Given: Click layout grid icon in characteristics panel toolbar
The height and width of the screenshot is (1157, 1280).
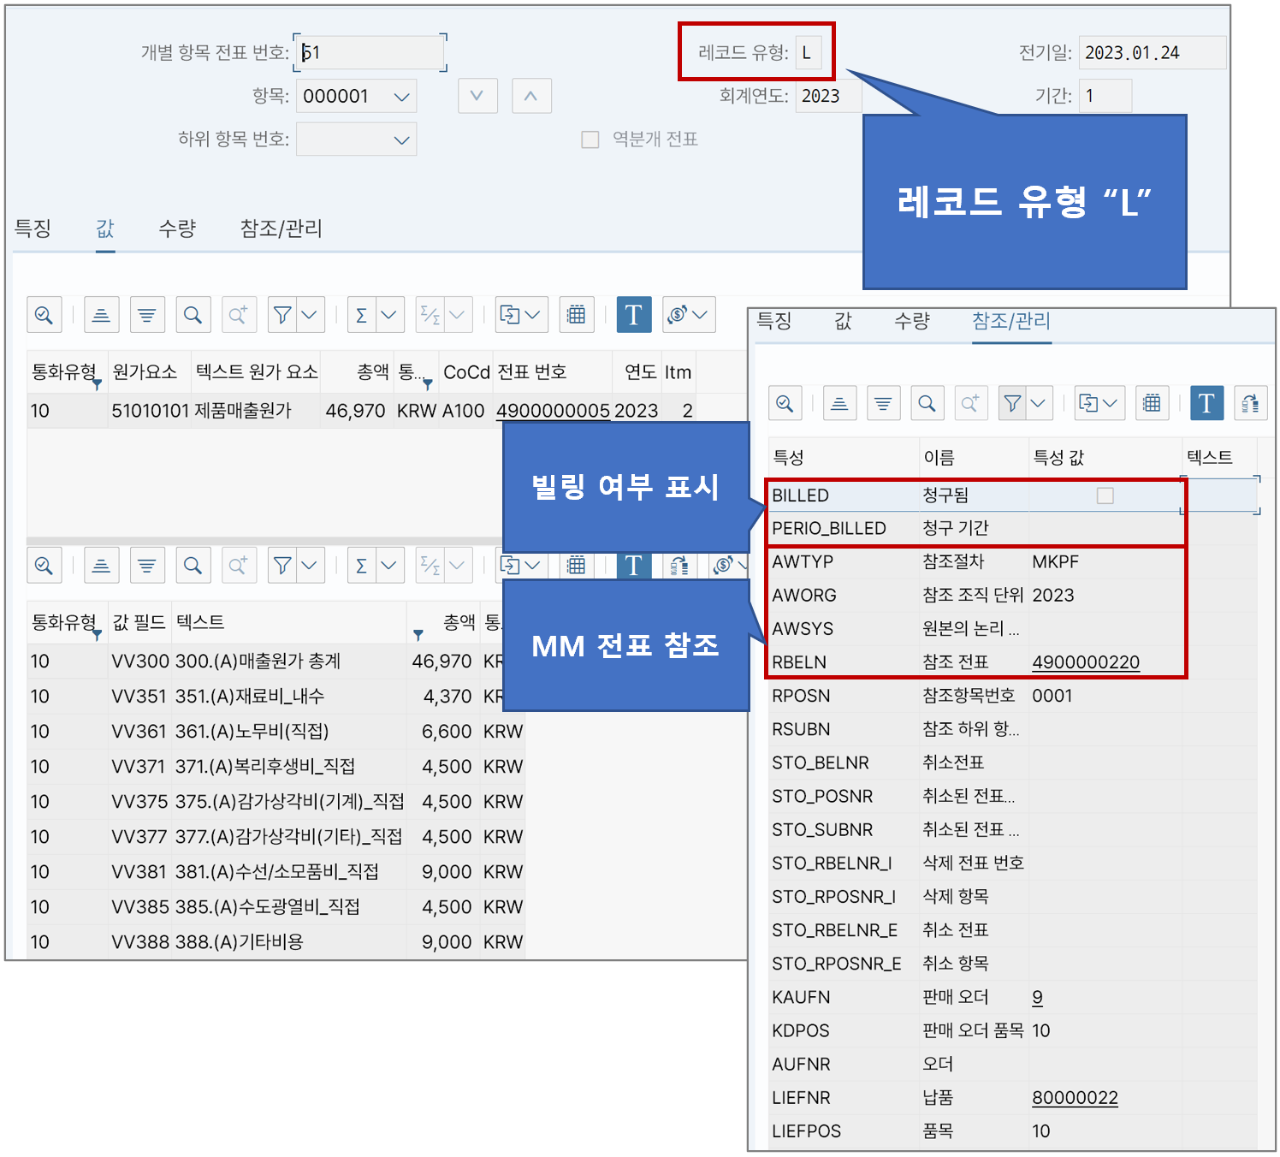Looking at the screenshot, I should point(1153,402).
